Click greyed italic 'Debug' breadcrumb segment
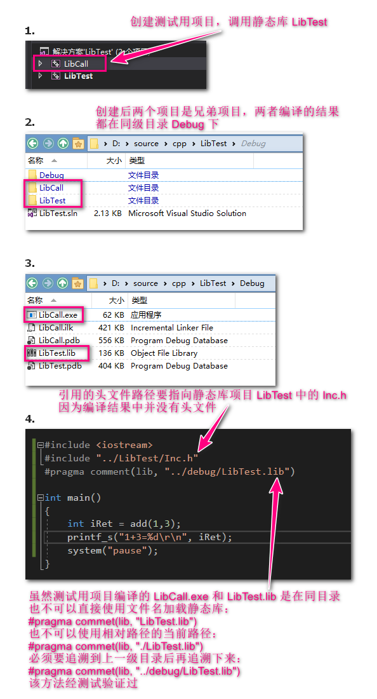The image size is (377, 699). coord(253,144)
